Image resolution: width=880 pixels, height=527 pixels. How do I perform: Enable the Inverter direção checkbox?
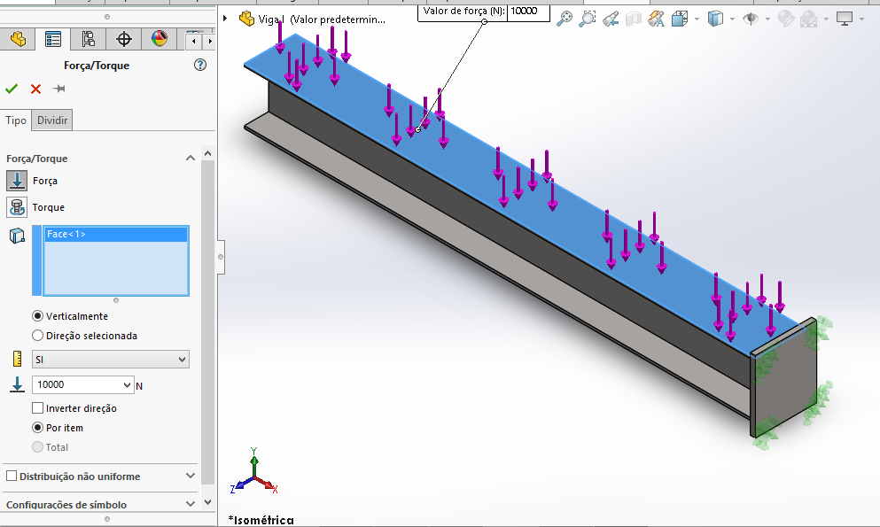(37, 408)
